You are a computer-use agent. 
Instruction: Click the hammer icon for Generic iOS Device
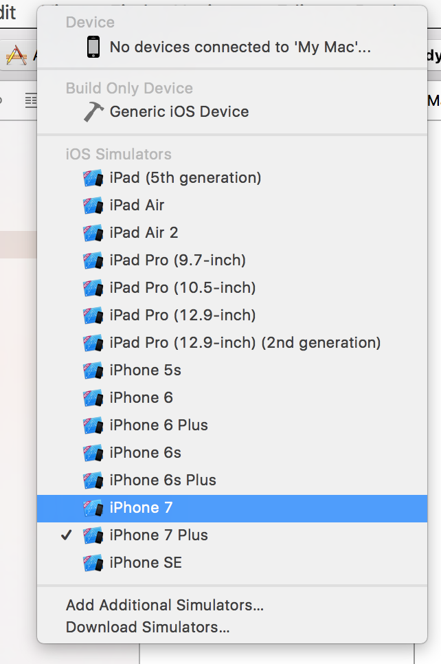point(93,112)
